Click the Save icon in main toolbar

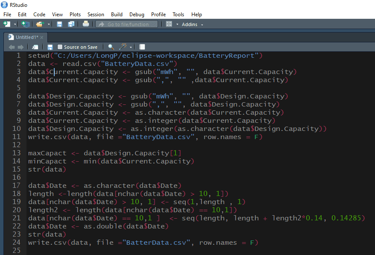59,24
